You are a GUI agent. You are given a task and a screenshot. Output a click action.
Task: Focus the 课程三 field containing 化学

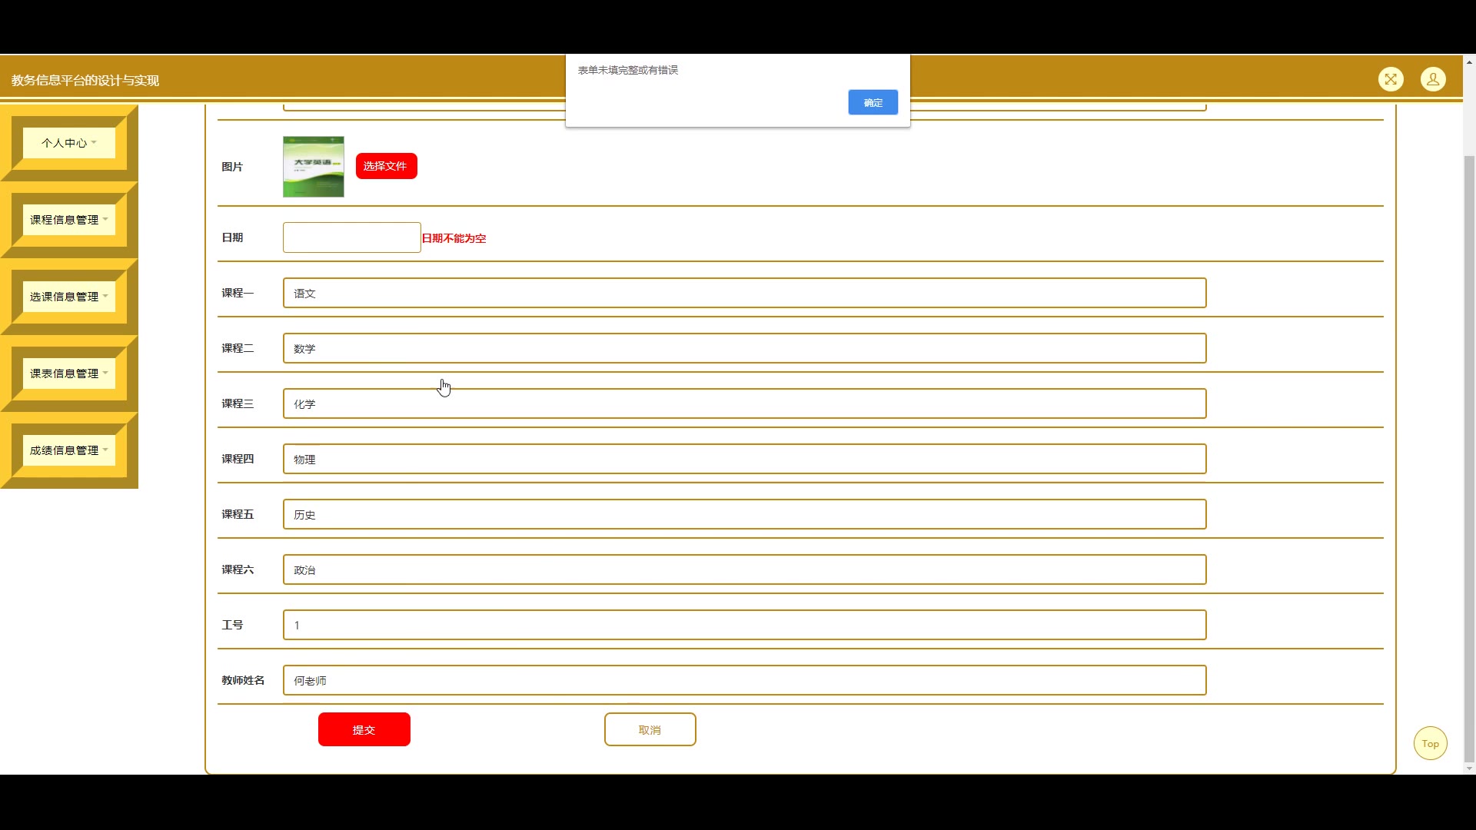click(x=744, y=403)
